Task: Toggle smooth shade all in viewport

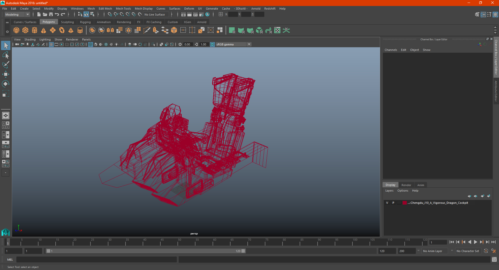Action: tap(96, 44)
